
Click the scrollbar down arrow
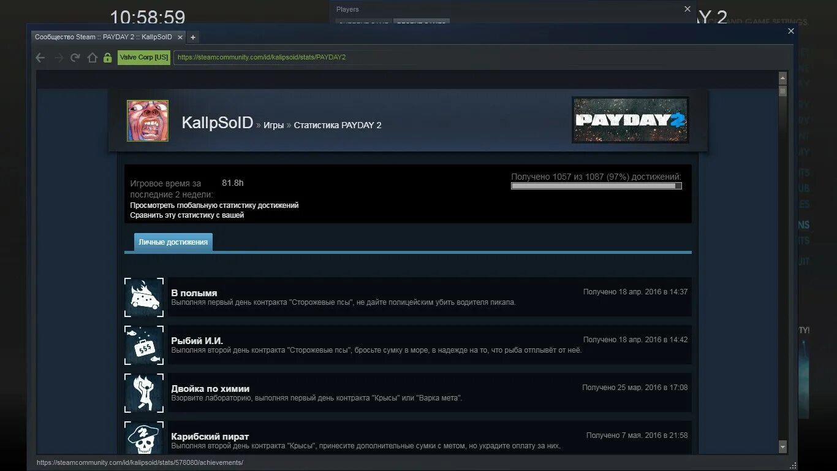(782, 446)
